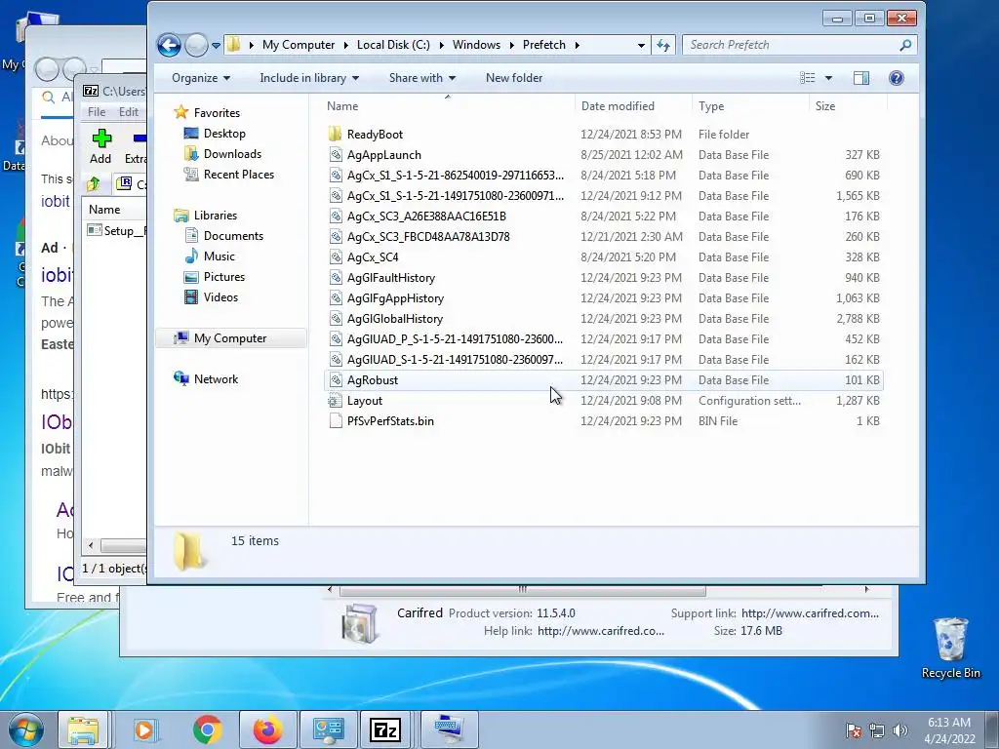This screenshot has height=749, width=999.
Task: Open Google Chrome from the taskbar
Action: click(207, 729)
